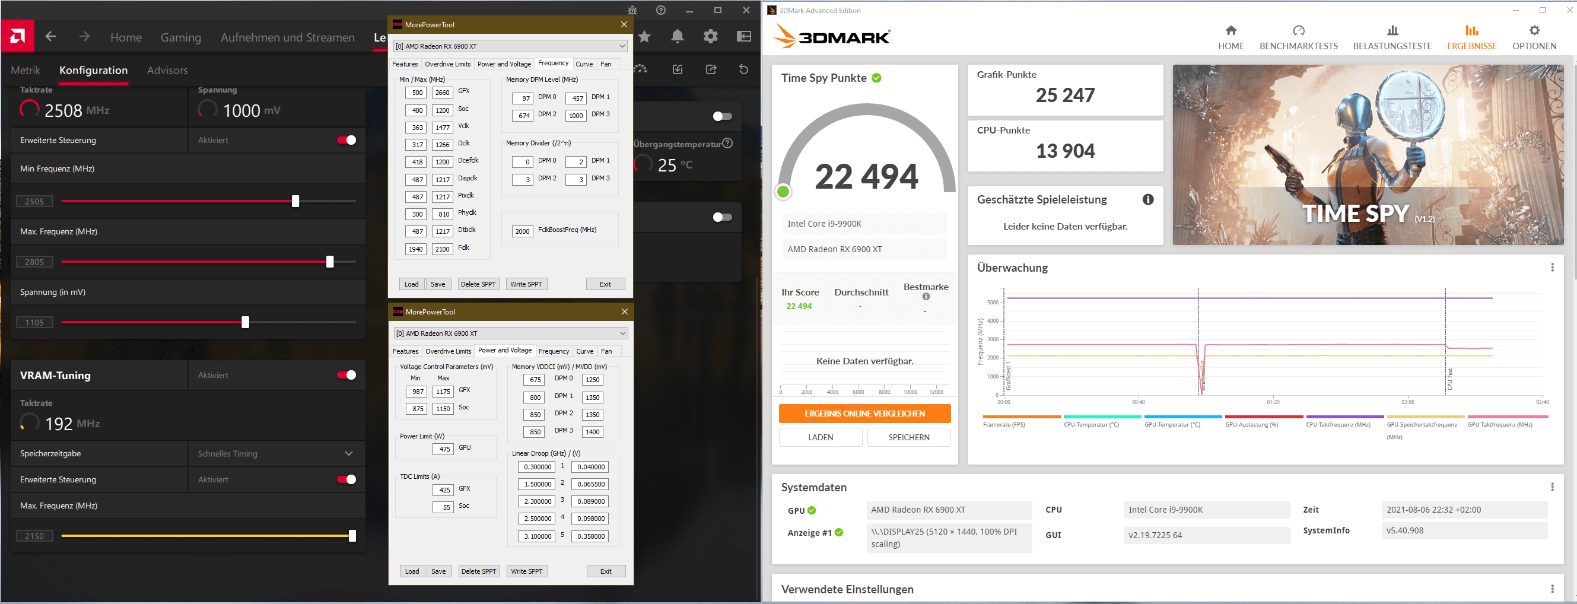This screenshot has height=604, width=1577.
Task: Open Radeon Software settings gear
Action: 711,37
